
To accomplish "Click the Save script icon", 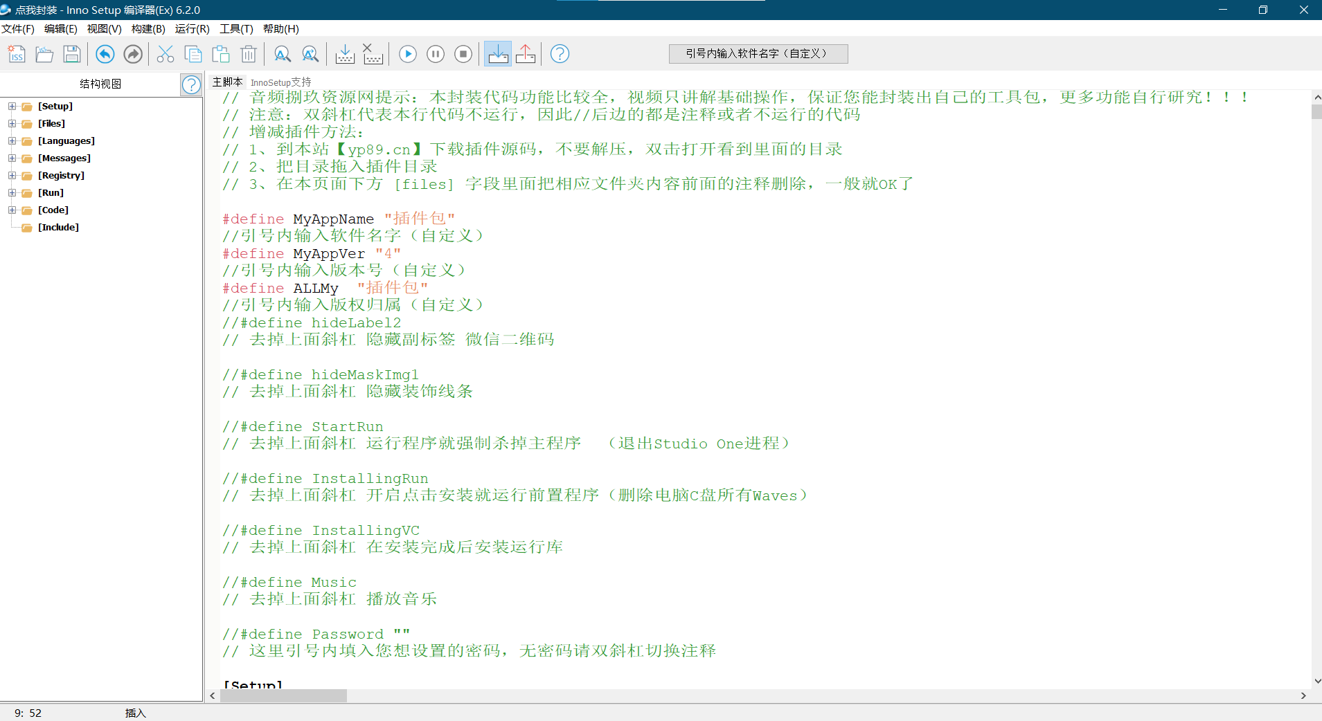I will pyautogui.click(x=72, y=54).
